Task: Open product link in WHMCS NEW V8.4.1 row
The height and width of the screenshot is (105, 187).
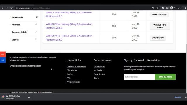Action: point(69,26)
